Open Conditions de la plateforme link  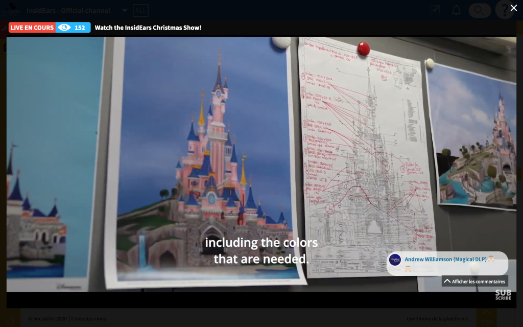click(437, 319)
